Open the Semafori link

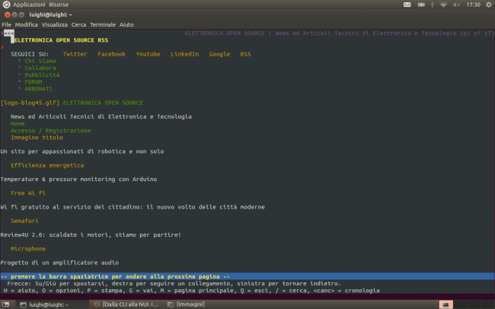point(24,221)
